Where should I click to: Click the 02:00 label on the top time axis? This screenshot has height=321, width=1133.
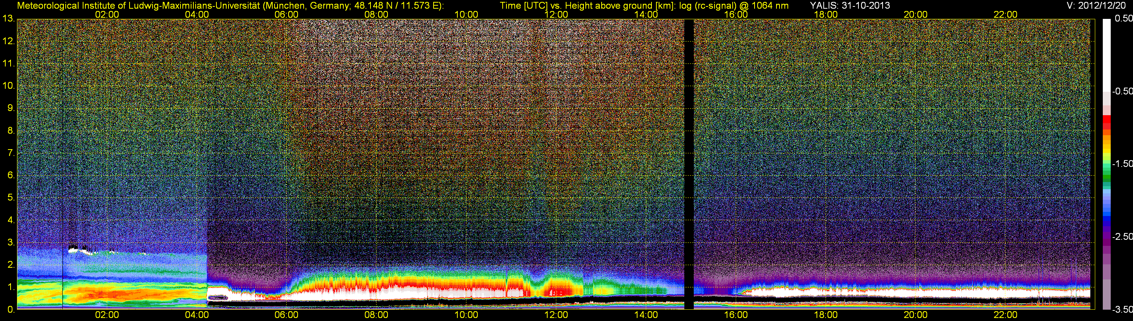pos(107,14)
